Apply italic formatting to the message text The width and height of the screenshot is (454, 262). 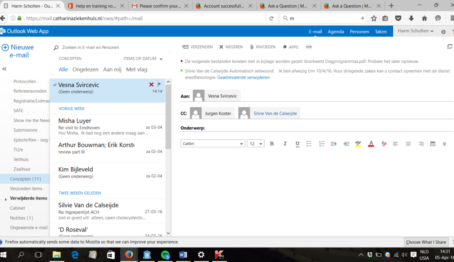point(285,143)
